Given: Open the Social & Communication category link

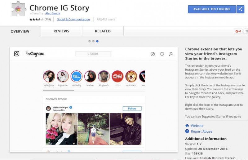Looking at the screenshot, I should [73, 19].
